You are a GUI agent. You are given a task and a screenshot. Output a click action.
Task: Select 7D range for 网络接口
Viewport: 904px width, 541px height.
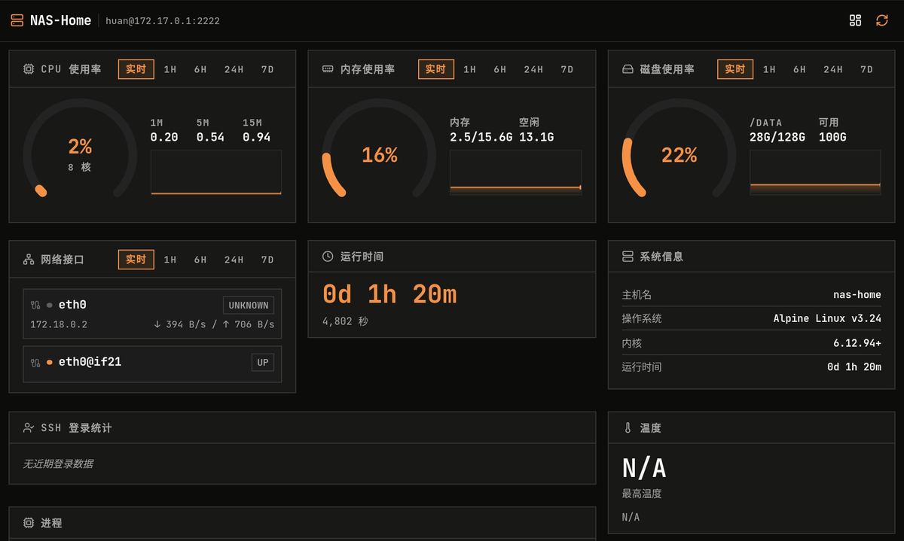[267, 260]
